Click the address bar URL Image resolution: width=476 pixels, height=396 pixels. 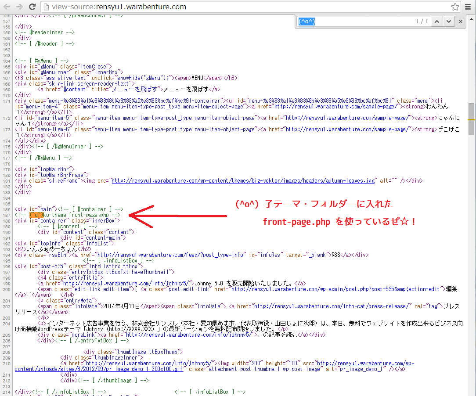(119, 7)
